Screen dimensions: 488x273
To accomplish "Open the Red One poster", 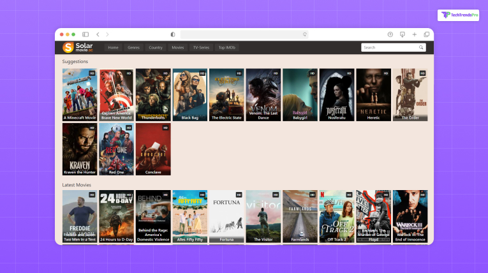I will click(116, 149).
